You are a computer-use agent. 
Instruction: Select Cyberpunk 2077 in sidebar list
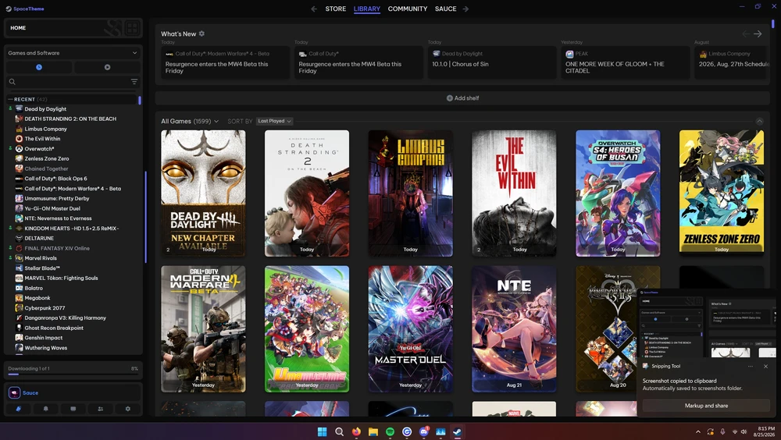tap(45, 308)
